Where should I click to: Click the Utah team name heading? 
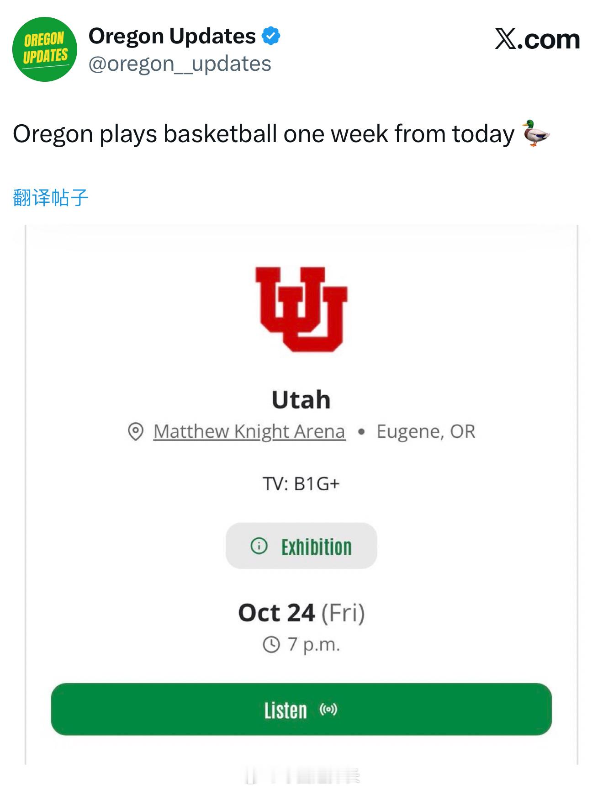pos(301,400)
